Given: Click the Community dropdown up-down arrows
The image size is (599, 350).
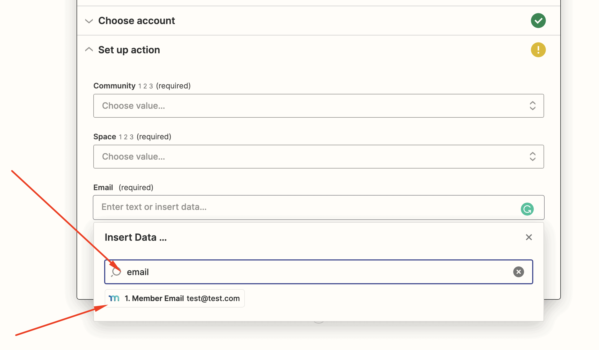Looking at the screenshot, I should tap(532, 106).
